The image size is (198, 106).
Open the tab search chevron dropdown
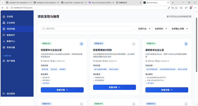pos(3,3)
